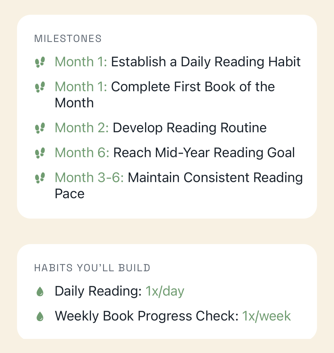Select the green Month 3-6 label
Viewport: 334px width, 353px height.
[89, 177]
